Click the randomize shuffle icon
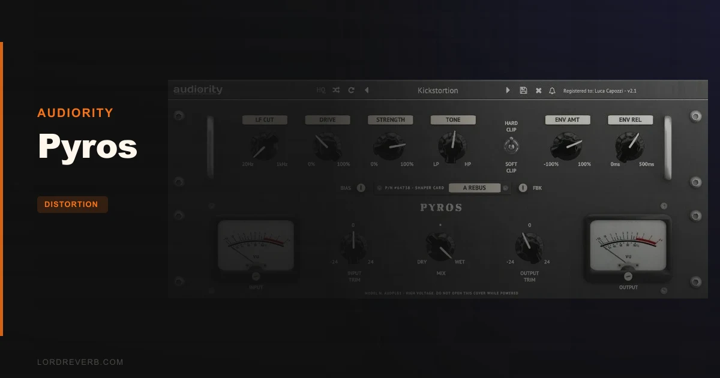Image resolution: width=720 pixels, height=378 pixels. tap(336, 91)
